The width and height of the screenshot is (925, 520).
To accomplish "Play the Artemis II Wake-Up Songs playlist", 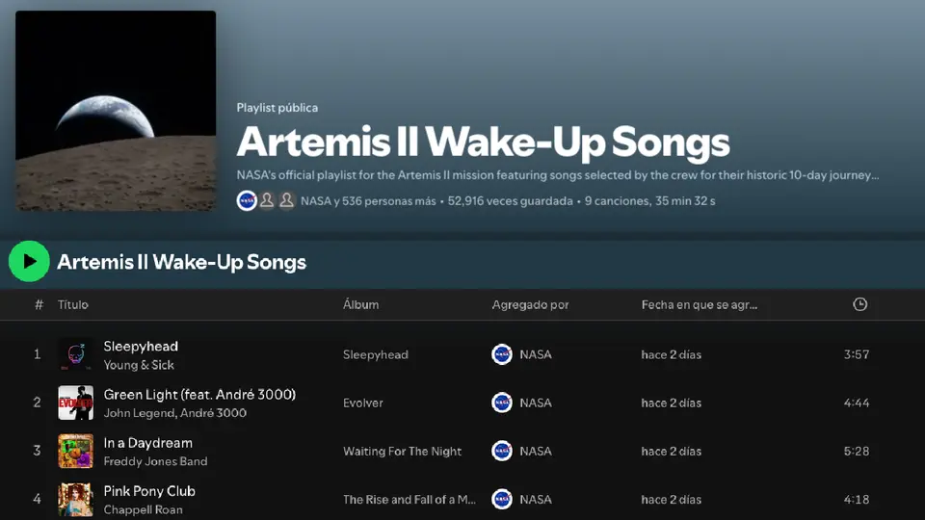I will coord(29,261).
